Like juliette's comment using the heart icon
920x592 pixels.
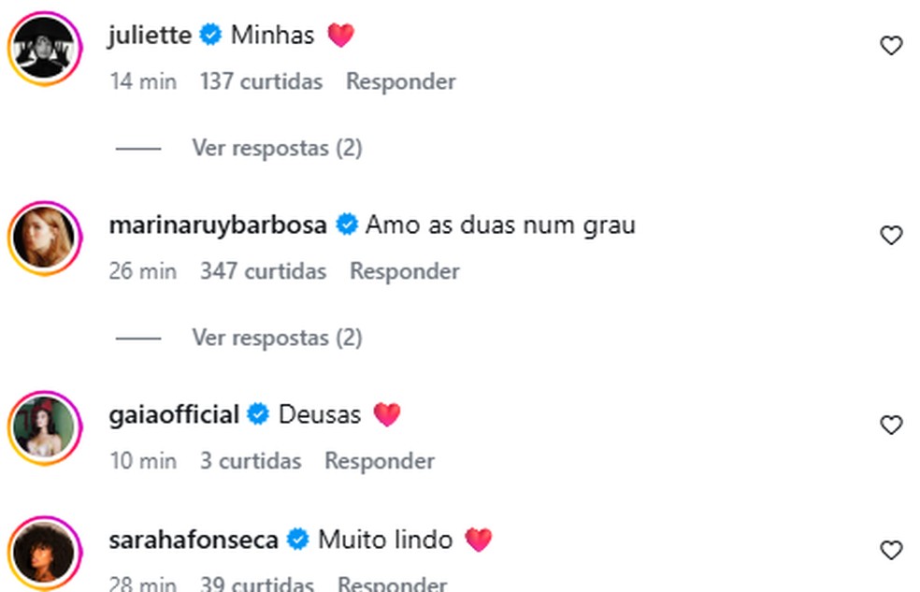coord(889,44)
